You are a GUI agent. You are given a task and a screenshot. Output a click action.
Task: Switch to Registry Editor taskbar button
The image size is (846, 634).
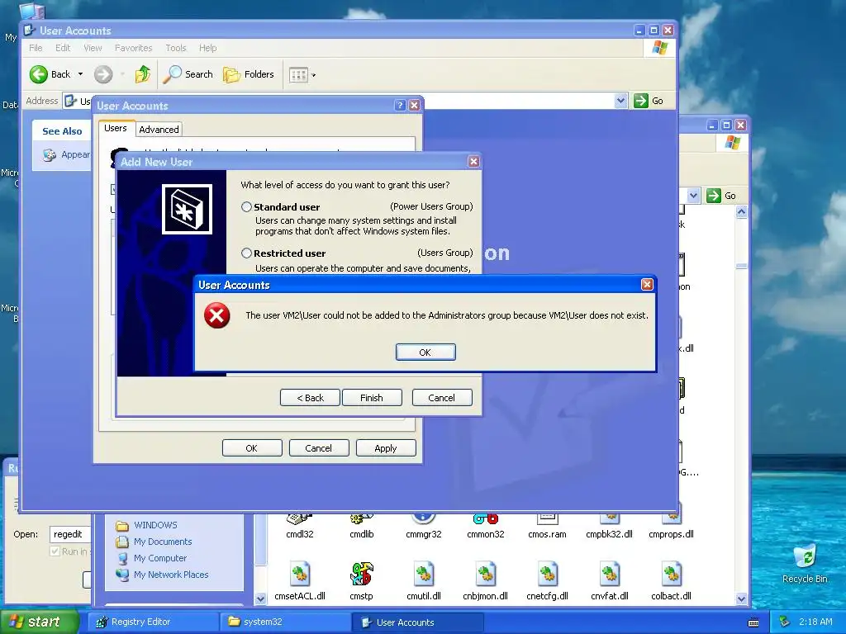[x=153, y=622]
